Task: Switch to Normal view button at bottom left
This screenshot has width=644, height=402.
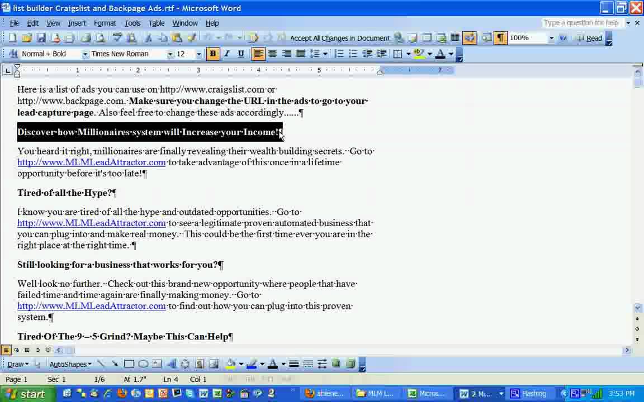Action: [x=6, y=350]
